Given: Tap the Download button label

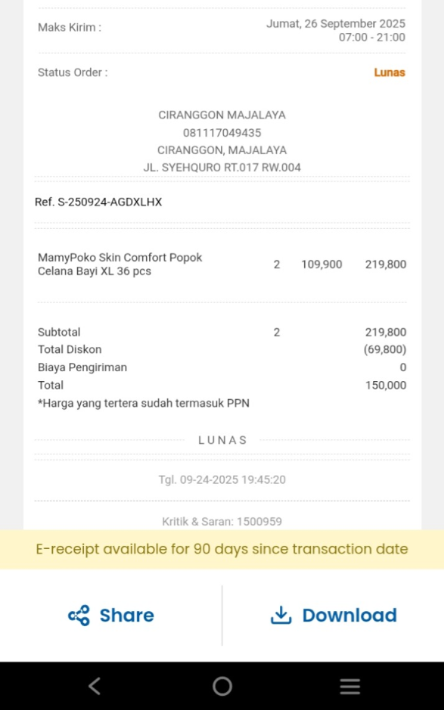Looking at the screenshot, I should tap(349, 615).
